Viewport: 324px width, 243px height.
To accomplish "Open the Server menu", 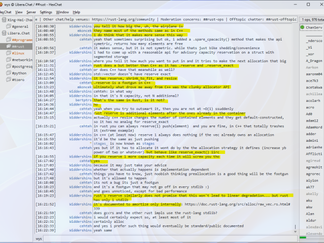I will (x=31, y=12).
